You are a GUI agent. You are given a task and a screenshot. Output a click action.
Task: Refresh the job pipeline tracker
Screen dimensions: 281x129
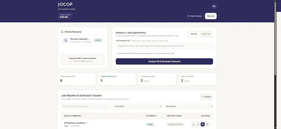(207, 97)
